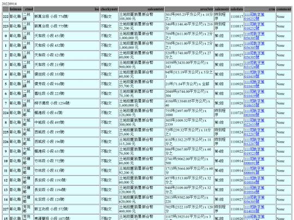294x220 pixels.
Task: Click the saleamtstr column header
Action: pyautogui.click(x=142, y=9)
